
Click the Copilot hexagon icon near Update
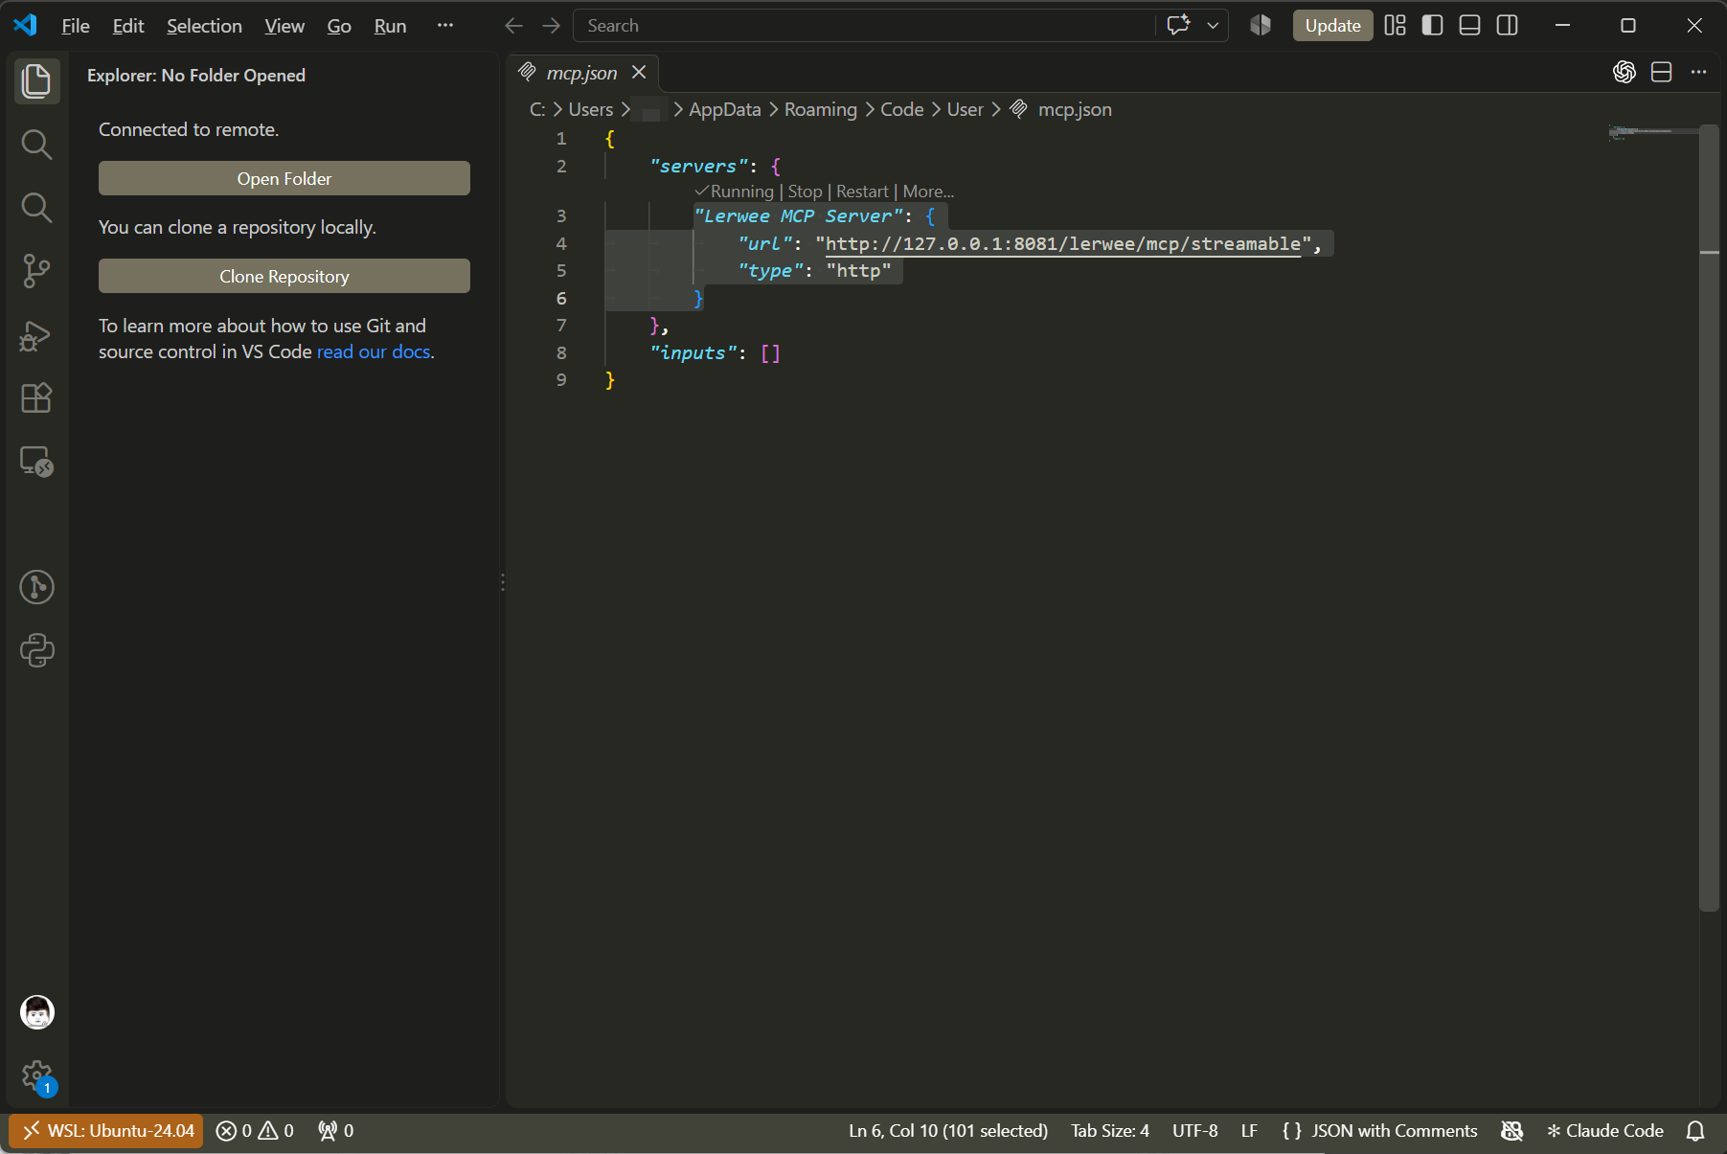tap(1261, 26)
